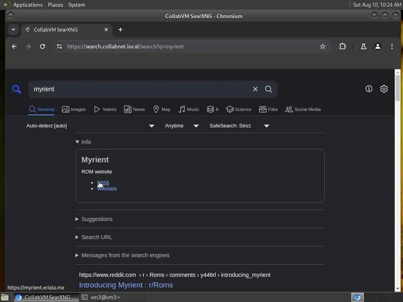Open SearXNG preferences gear icon
This screenshot has width=403, height=302.
[384, 89]
